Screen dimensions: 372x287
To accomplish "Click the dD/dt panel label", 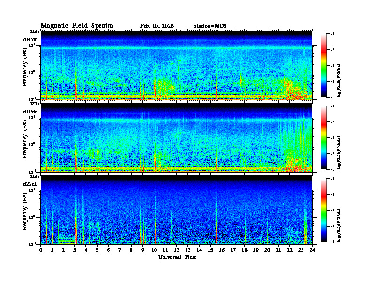I will pyautogui.click(x=30, y=112).
